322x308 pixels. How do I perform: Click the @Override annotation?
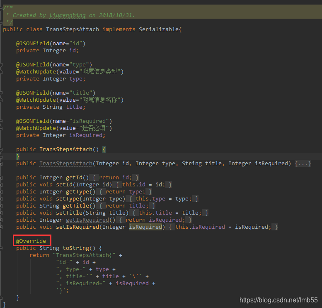click(31, 241)
